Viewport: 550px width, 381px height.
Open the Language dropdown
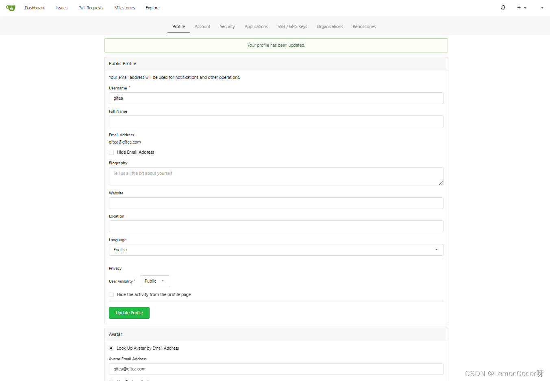point(276,250)
